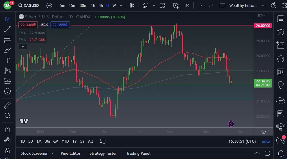Toggle lock all drawing tools
Screen dimensions: 287x159
[x=8, y=150]
